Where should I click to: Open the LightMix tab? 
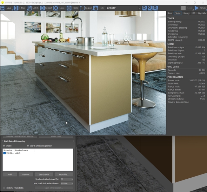coord(202,13)
